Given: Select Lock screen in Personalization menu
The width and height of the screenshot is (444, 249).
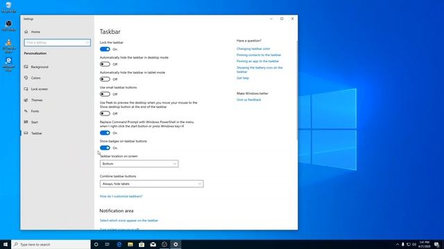Looking at the screenshot, I should [x=40, y=89].
